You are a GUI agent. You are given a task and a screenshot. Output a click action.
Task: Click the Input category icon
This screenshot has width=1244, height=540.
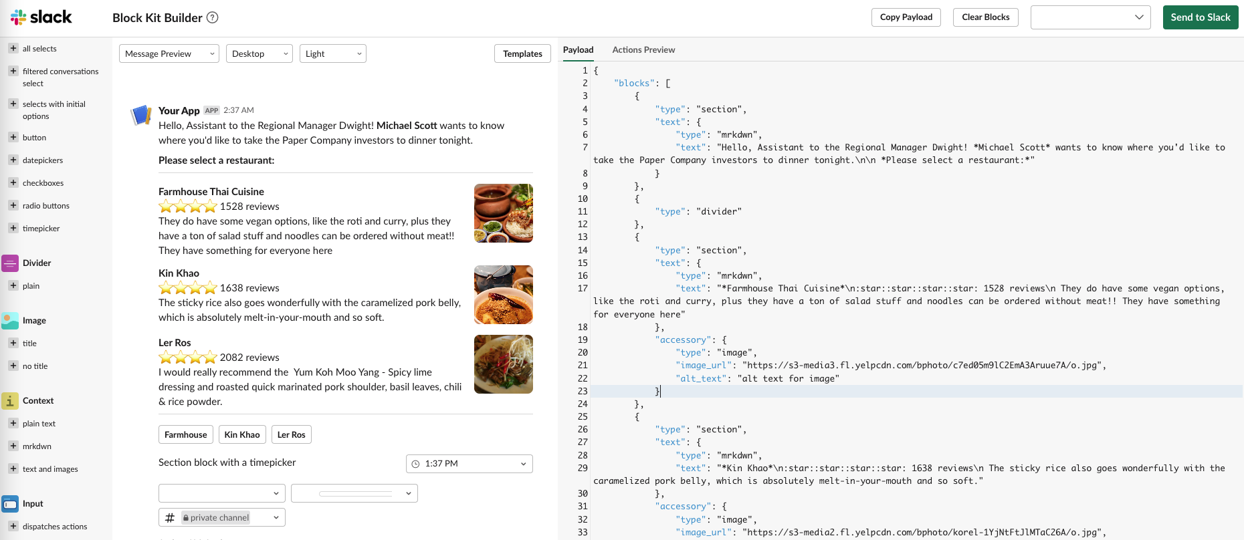pos(10,504)
